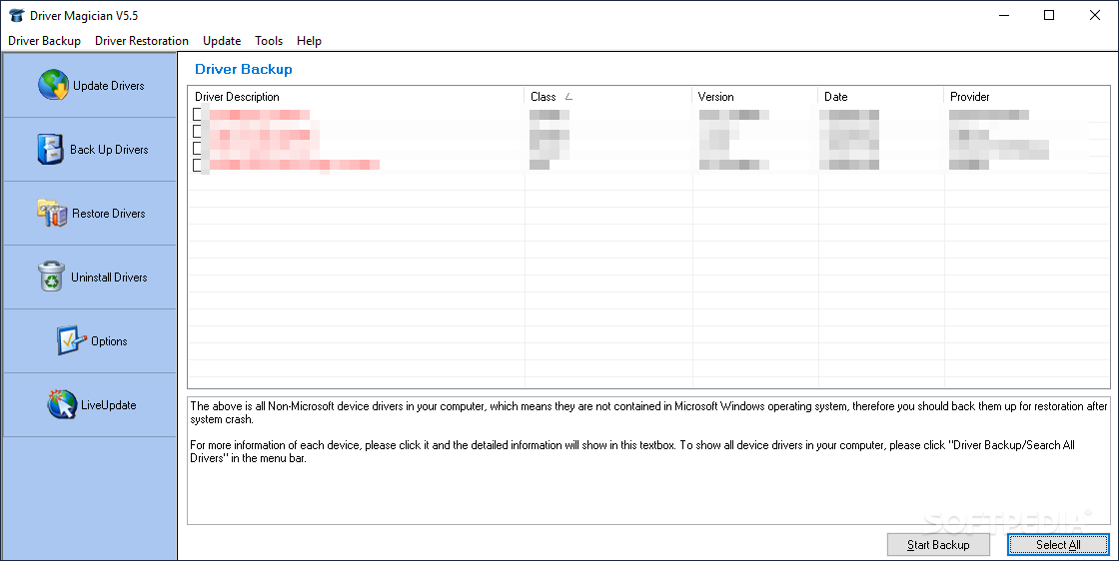The image size is (1119, 561).
Task: Sort by Class column header
Action: 608,96
